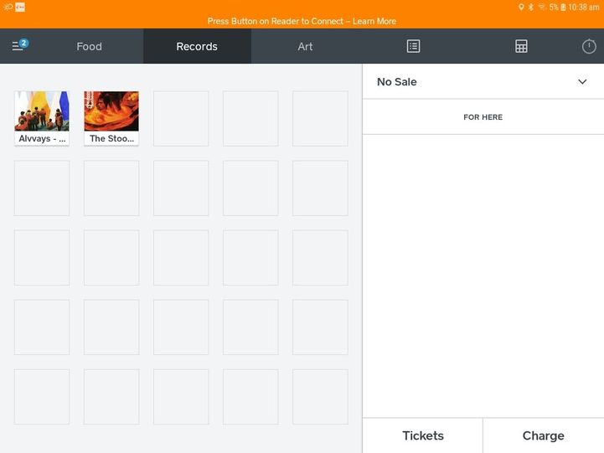The height and width of the screenshot is (453, 604).
Task: Switch to the Food tab
Action: tap(89, 47)
